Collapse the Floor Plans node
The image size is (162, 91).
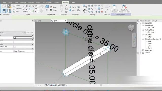[143, 26]
